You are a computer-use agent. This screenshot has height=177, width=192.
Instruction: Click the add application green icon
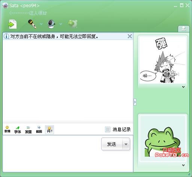coord(73,24)
